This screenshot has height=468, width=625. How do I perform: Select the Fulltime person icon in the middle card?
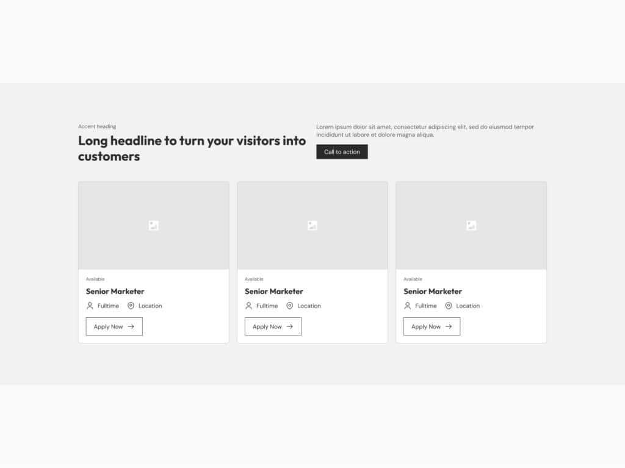click(248, 306)
